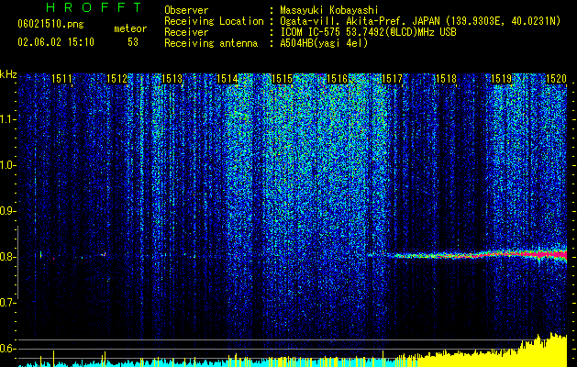Screen dimensions: 577x367
Task: Click the 1516 time marker
Action: point(337,79)
